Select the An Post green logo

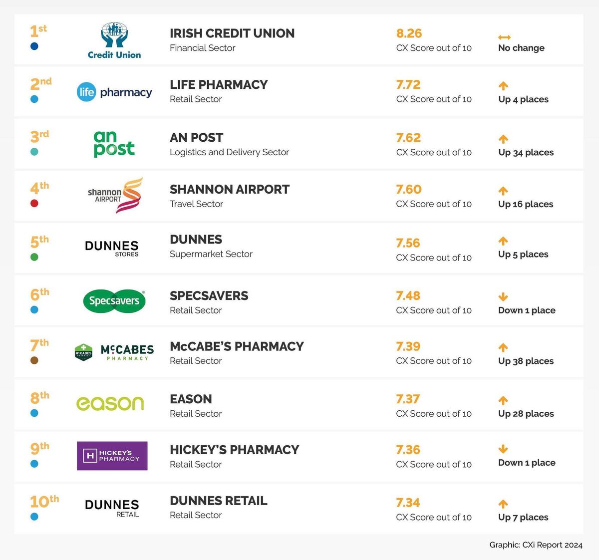coord(114,144)
